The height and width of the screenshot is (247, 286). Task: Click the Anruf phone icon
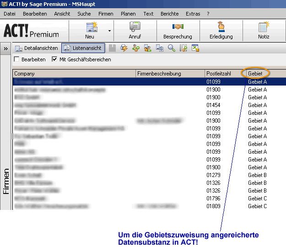135,27
